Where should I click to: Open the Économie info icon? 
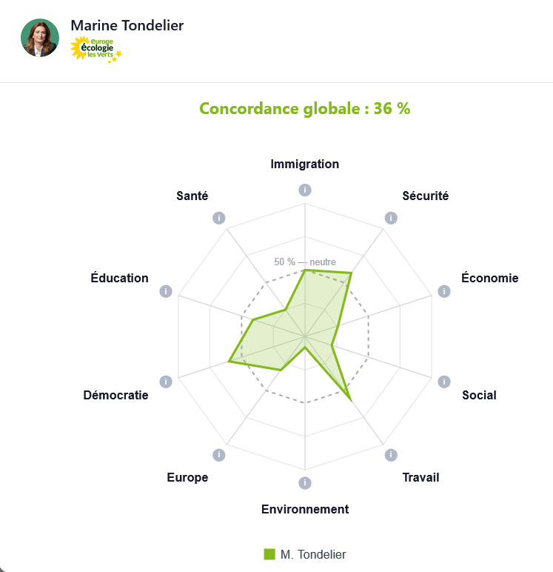click(444, 291)
